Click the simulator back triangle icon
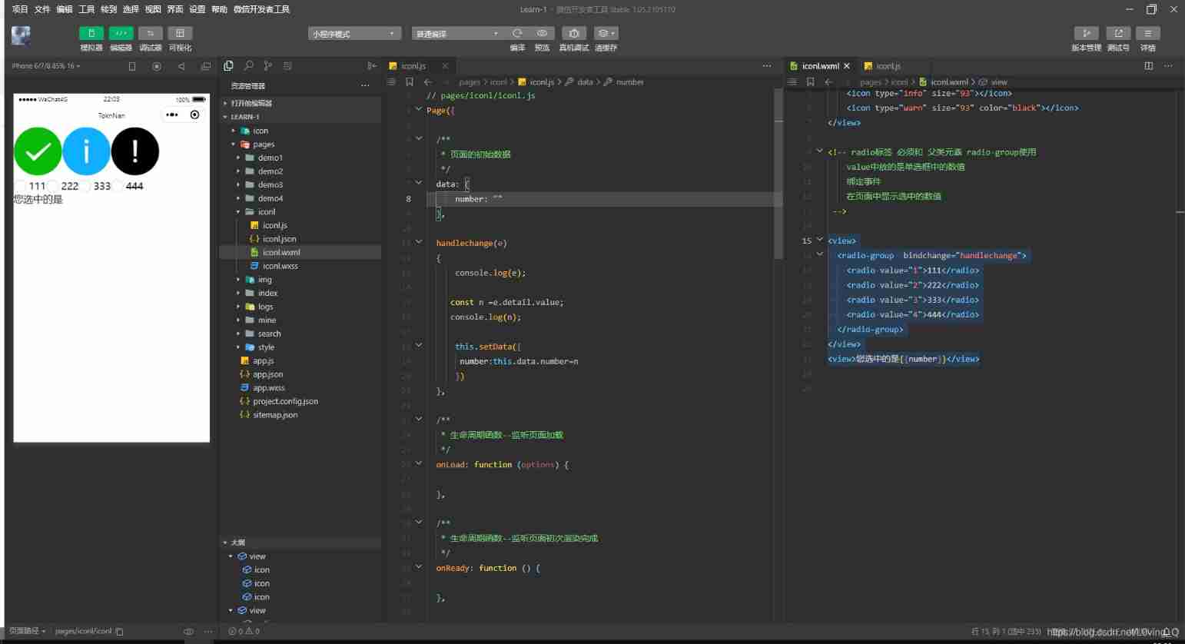This screenshot has width=1185, height=644. click(181, 66)
